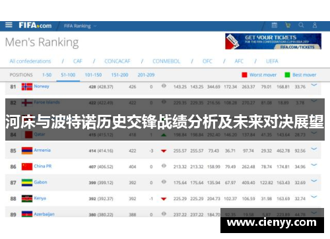Select the CONMEBOL confederation filter

[166, 61]
